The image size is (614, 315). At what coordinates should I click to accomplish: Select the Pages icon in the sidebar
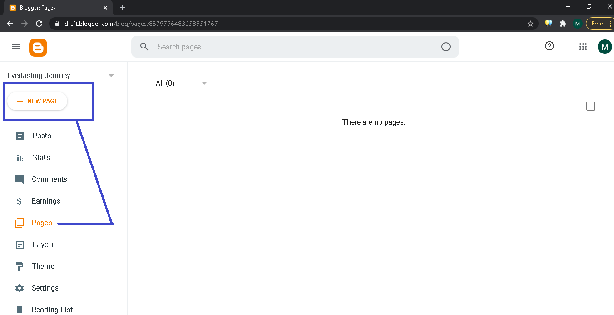[x=20, y=223]
